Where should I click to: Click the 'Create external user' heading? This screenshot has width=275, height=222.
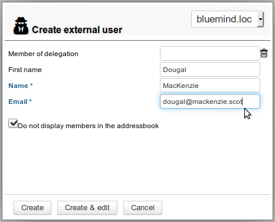point(77,30)
